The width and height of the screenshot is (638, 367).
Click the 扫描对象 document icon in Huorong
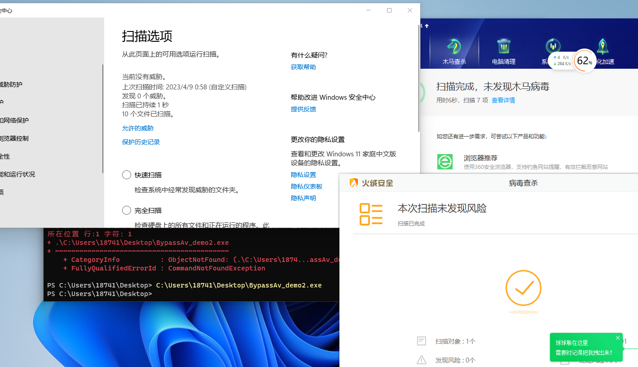coord(421,341)
